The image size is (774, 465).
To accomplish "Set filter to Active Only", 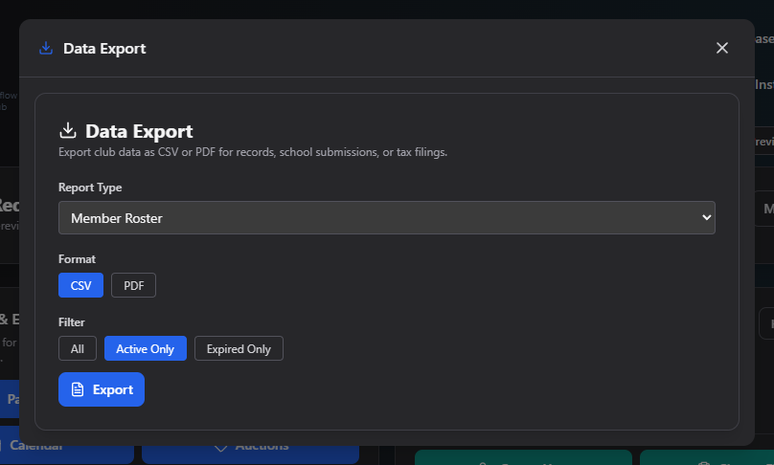I will [146, 348].
